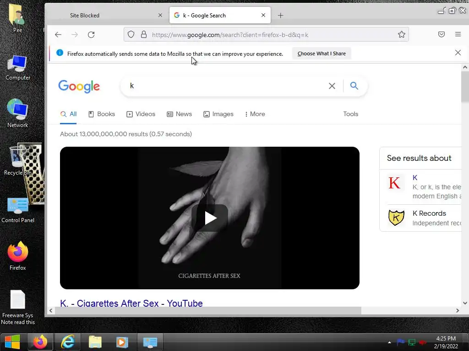
Task: Select the Network desktop icon
Action: [x=18, y=113]
